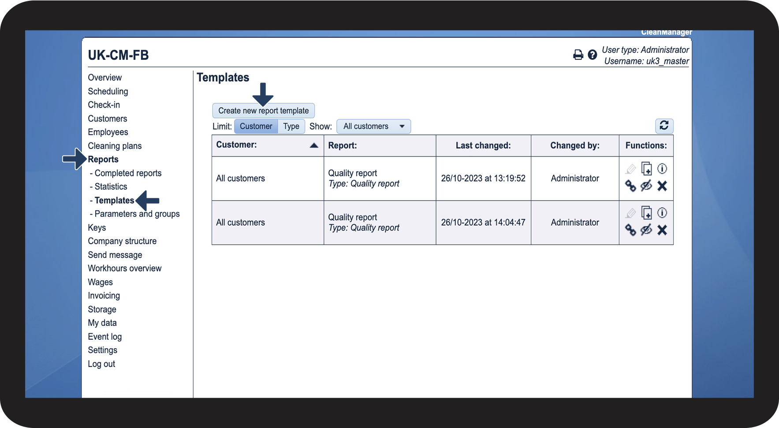
Task: Delete the template changed at 14:04:47
Action: tap(662, 230)
